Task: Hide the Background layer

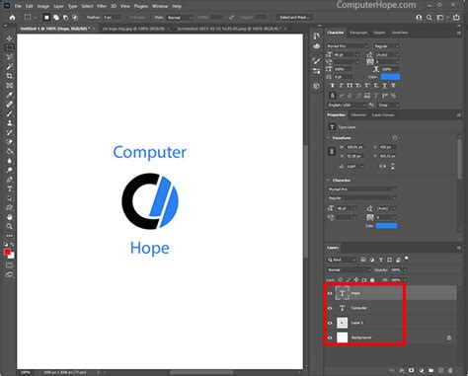Action: point(330,338)
